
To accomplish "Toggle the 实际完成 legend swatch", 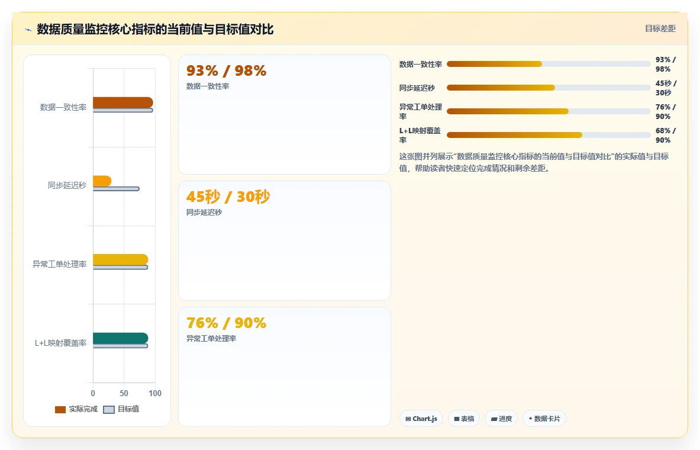I will point(60,409).
